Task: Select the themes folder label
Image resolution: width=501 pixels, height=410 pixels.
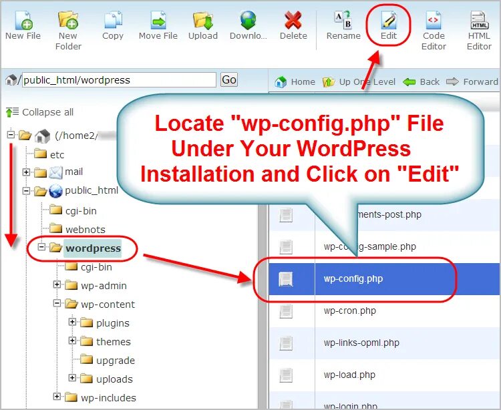Action: coord(114,342)
